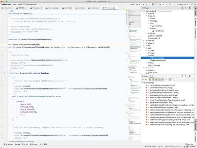Expand the features folder
The width and height of the screenshot is (197, 148).
pyautogui.click(x=144, y=41)
